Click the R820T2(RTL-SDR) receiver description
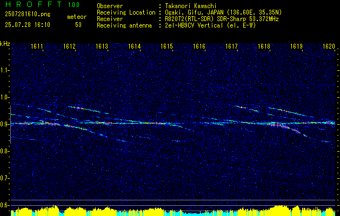 (x=222, y=19)
